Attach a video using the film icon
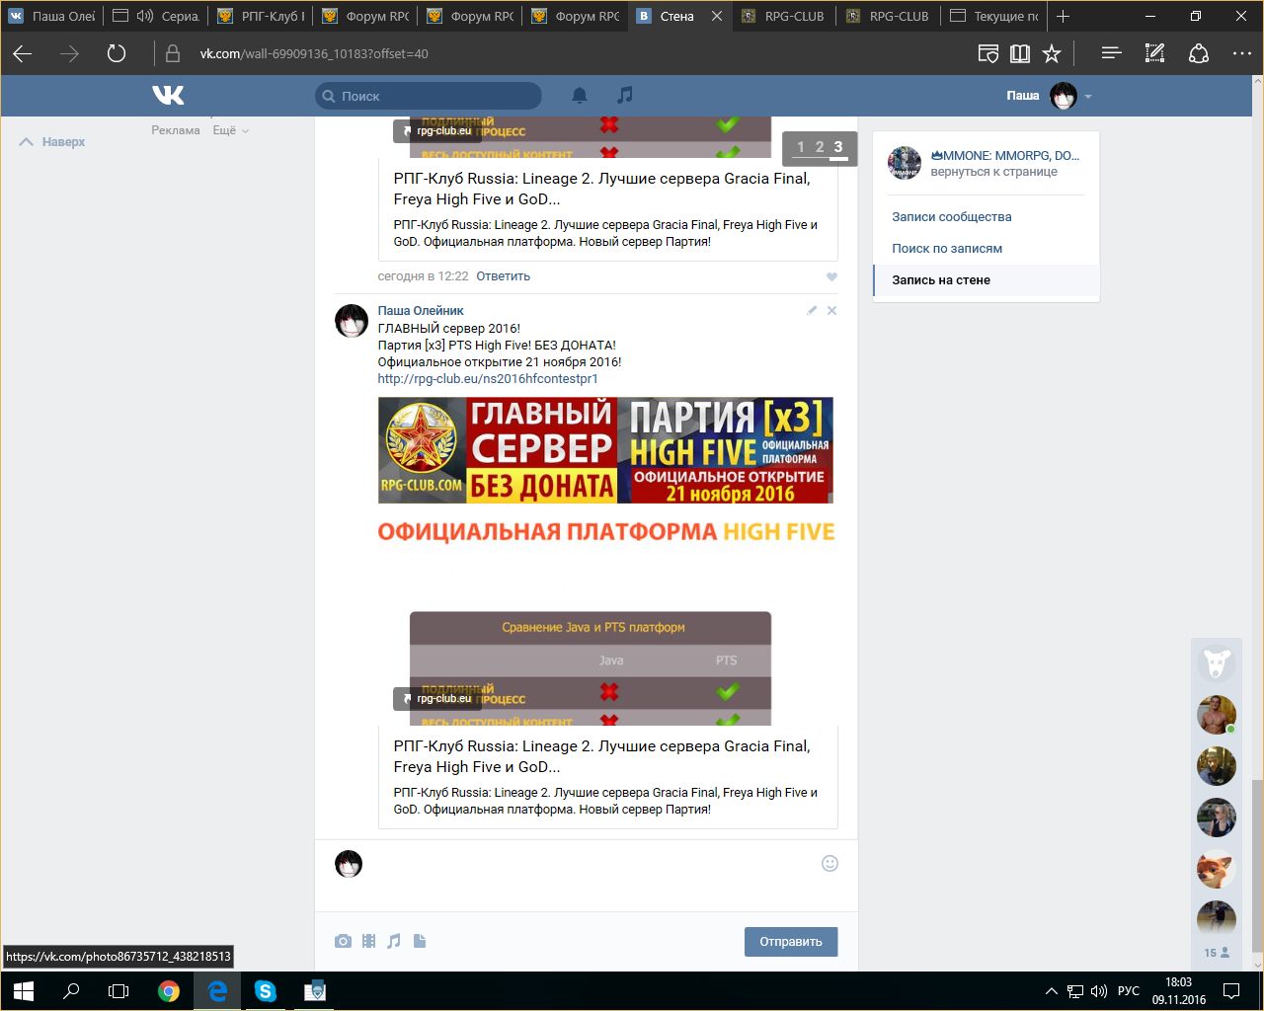The height and width of the screenshot is (1011, 1264). pyautogui.click(x=368, y=941)
